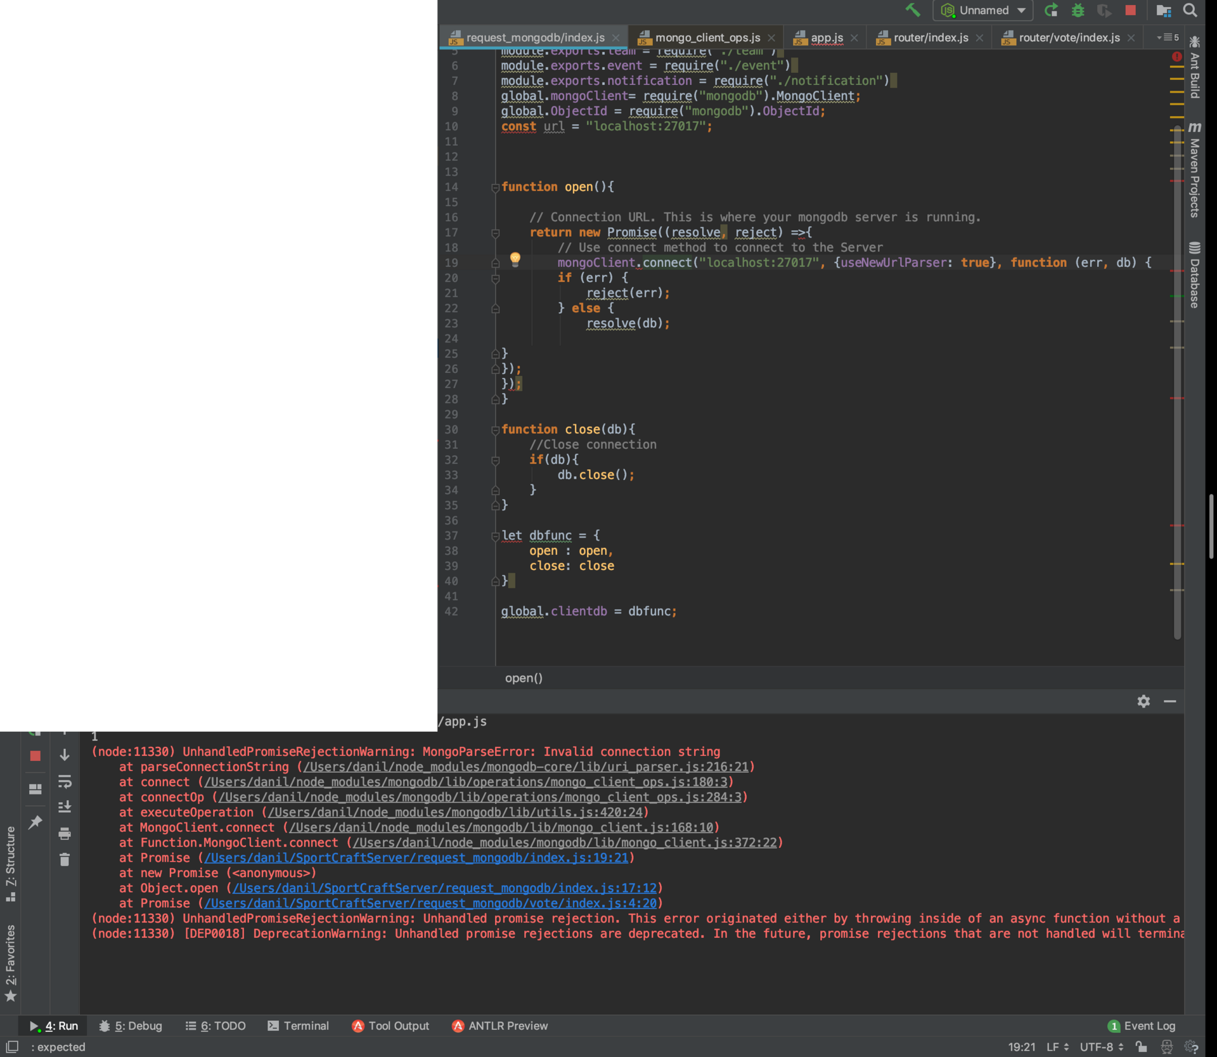Stop the process in the Run panel
The image size is (1217, 1057).
(x=35, y=756)
